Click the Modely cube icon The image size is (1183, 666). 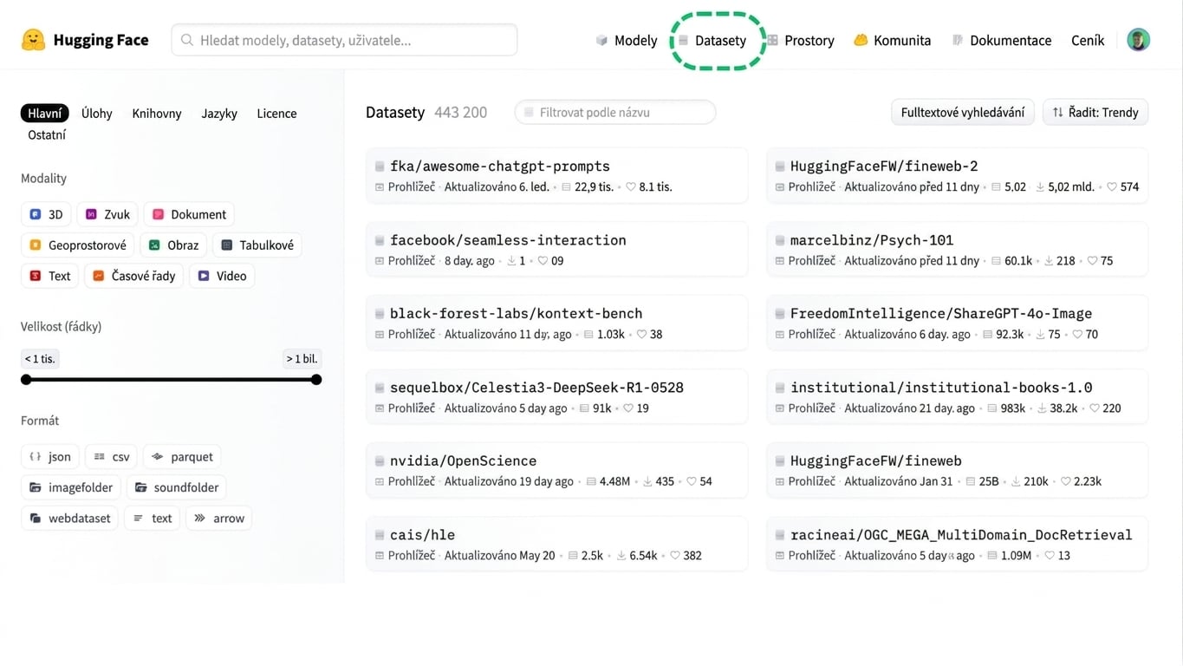601,40
